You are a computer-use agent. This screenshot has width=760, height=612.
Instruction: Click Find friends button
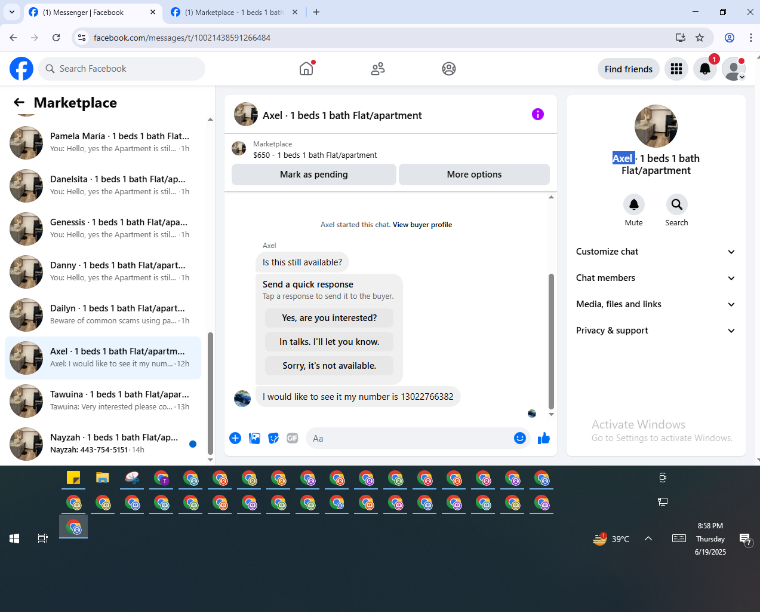point(629,69)
